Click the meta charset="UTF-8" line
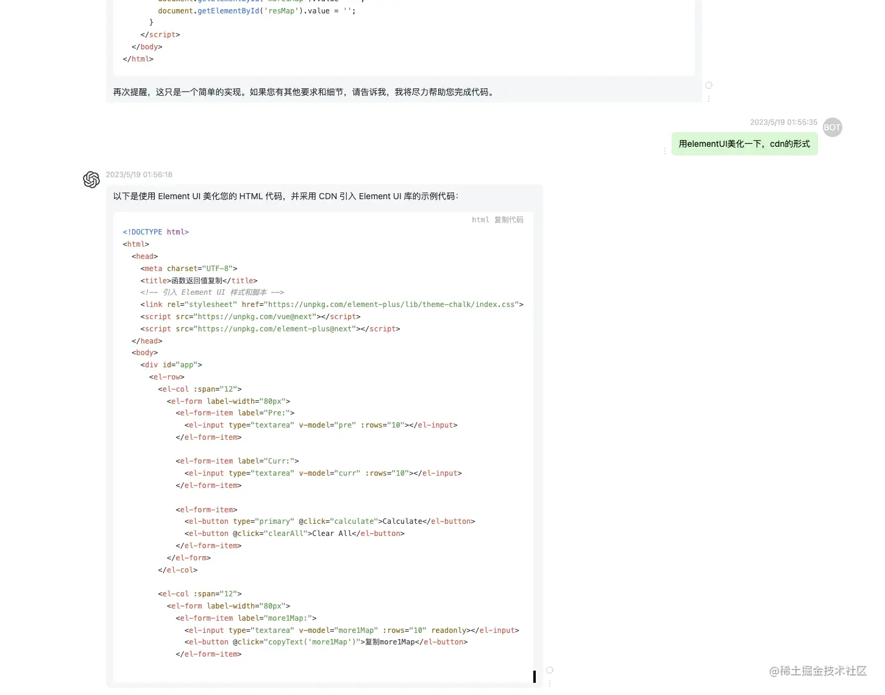 tap(189, 269)
